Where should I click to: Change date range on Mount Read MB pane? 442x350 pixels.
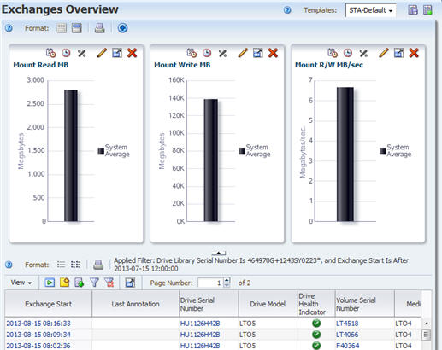(x=66, y=53)
